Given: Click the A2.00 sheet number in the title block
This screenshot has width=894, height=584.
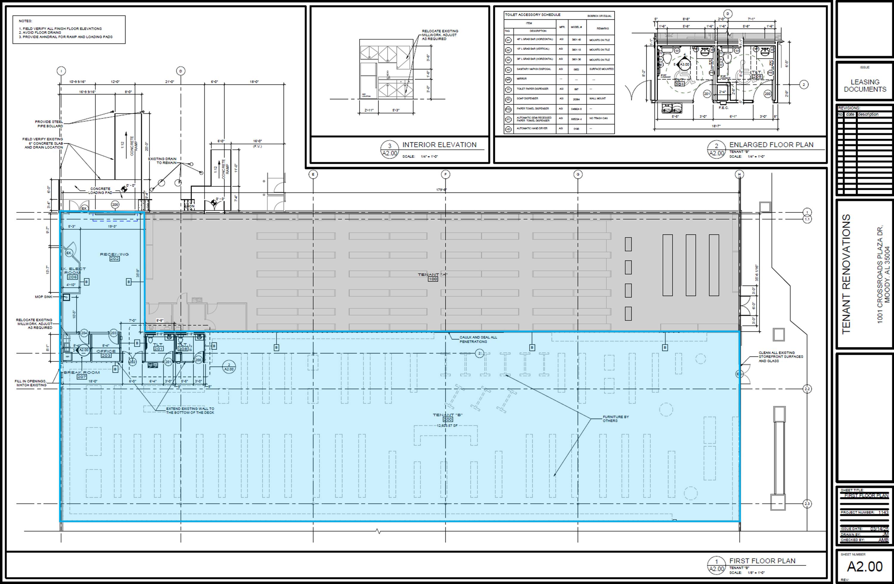Looking at the screenshot, I should 865,567.
